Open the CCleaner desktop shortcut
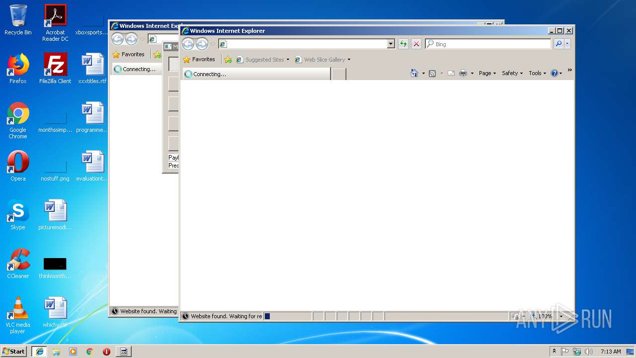This screenshot has height=358, width=636. tap(18, 264)
